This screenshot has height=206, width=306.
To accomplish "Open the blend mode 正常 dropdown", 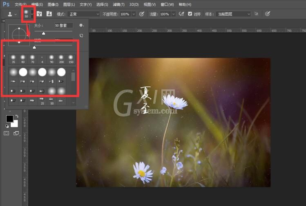I will (84, 14).
